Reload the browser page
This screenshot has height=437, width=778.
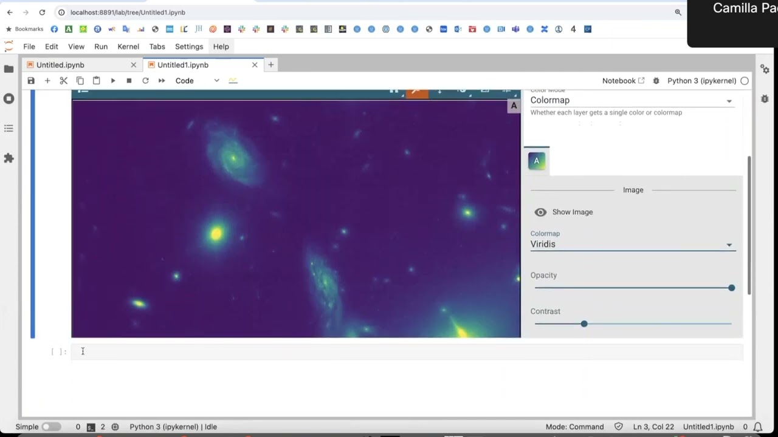coord(42,12)
